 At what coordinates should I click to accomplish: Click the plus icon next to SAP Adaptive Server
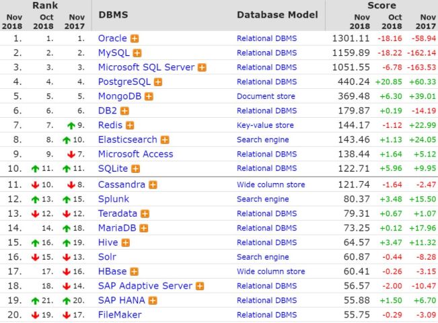(x=200, y=287)
